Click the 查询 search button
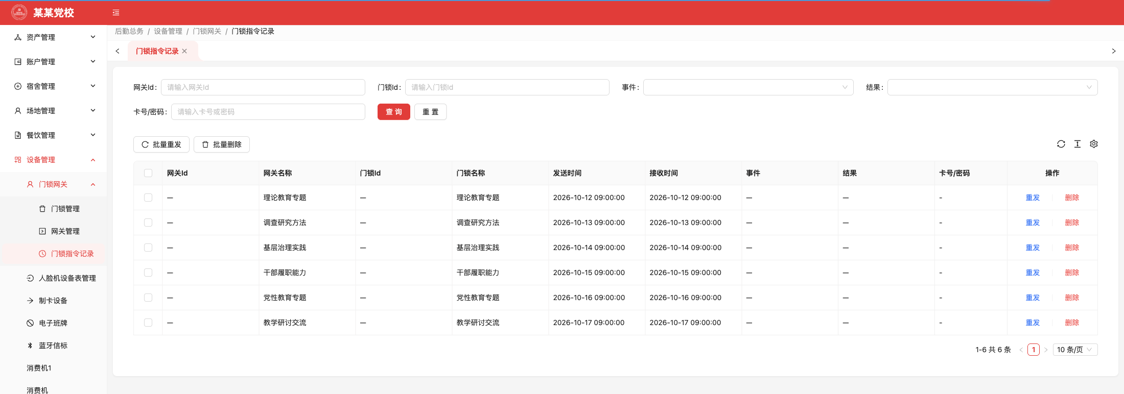Screen dimensions: 1124x394 [394, 112]
